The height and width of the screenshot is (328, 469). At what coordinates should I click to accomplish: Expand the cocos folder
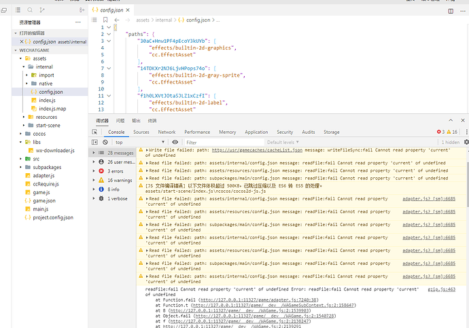pyautogui.click(x=39, y=134)
